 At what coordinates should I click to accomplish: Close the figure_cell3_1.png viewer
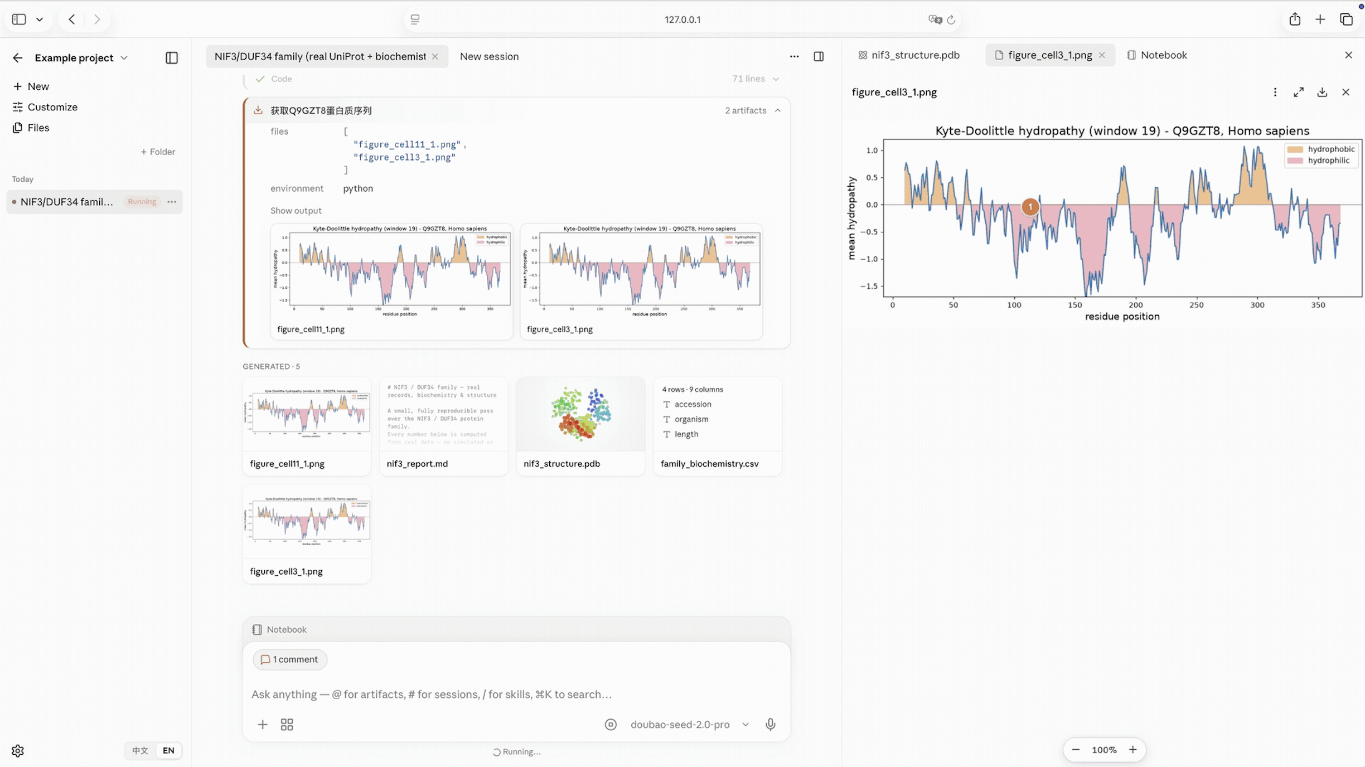pyautogui.click(x=1345, y=93)
